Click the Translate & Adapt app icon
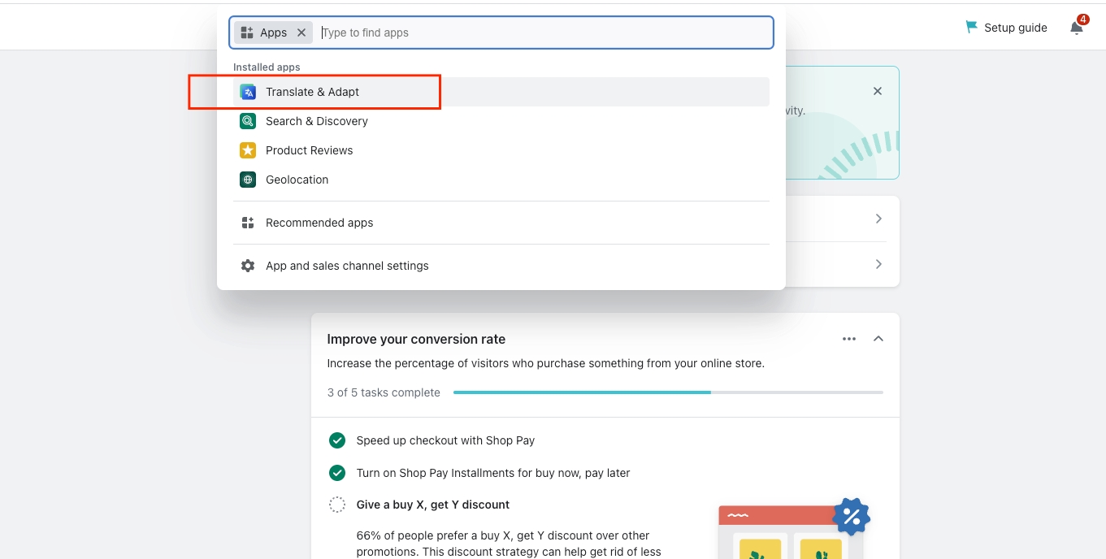Screen dimensions: 1106x559 (x=248, y=92)
